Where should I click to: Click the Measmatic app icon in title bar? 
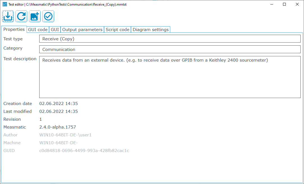(5, 4)
